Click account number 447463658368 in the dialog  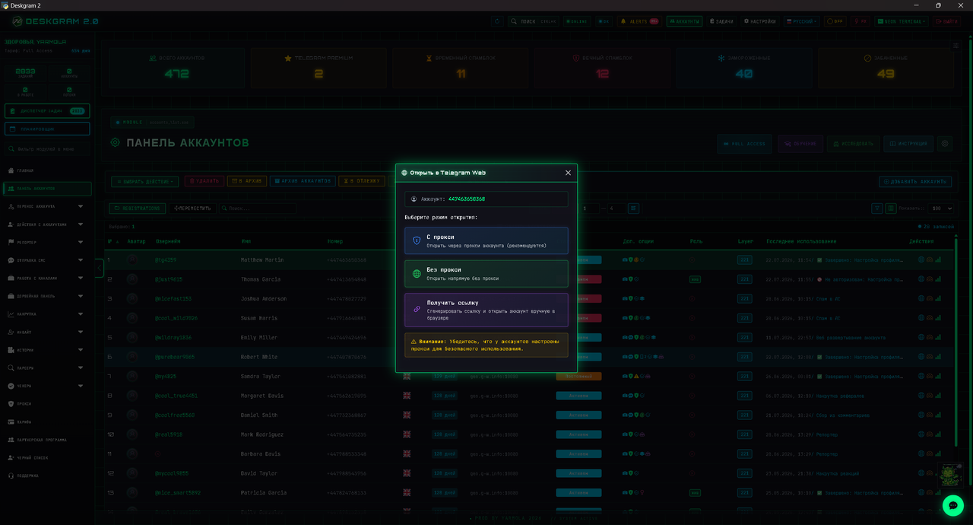click(466, 199)
